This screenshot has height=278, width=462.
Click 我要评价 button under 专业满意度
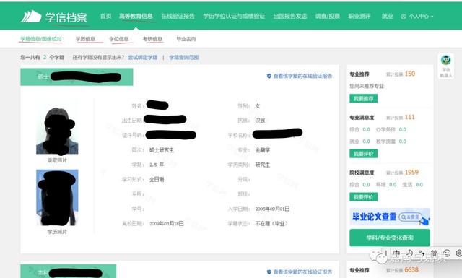(x=363, y=154)
